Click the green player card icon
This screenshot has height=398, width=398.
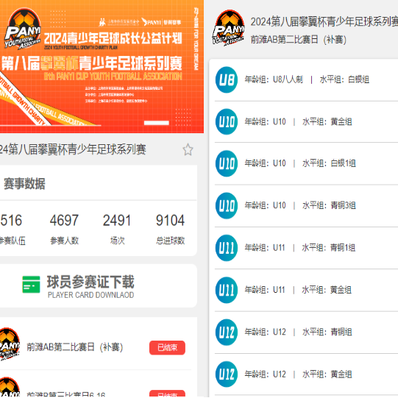click(x=31, y=284)
